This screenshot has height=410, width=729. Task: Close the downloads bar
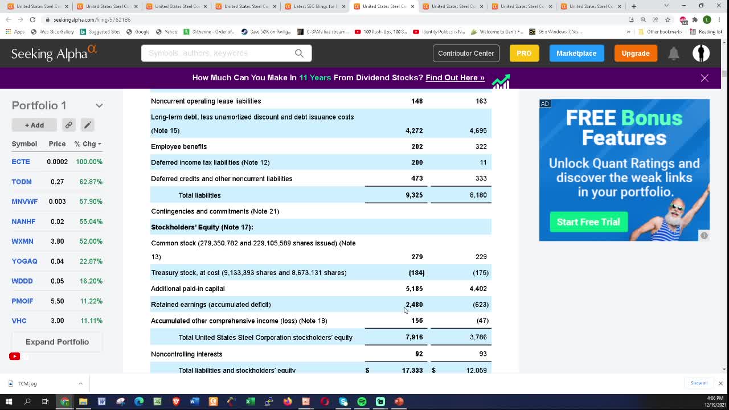pyautogui.click(x=720, y=383)
